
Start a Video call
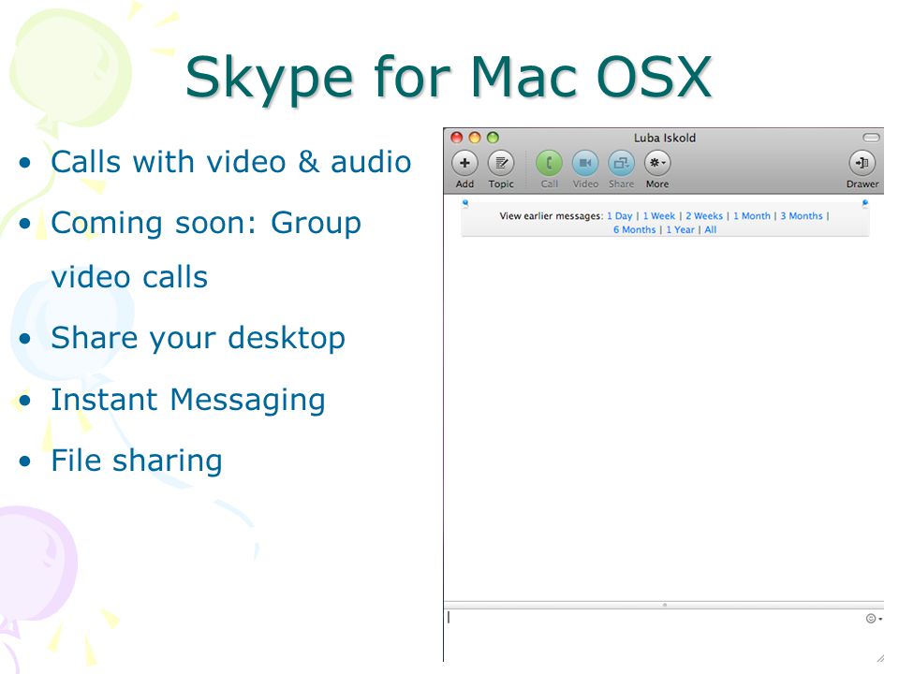(585, 163)
